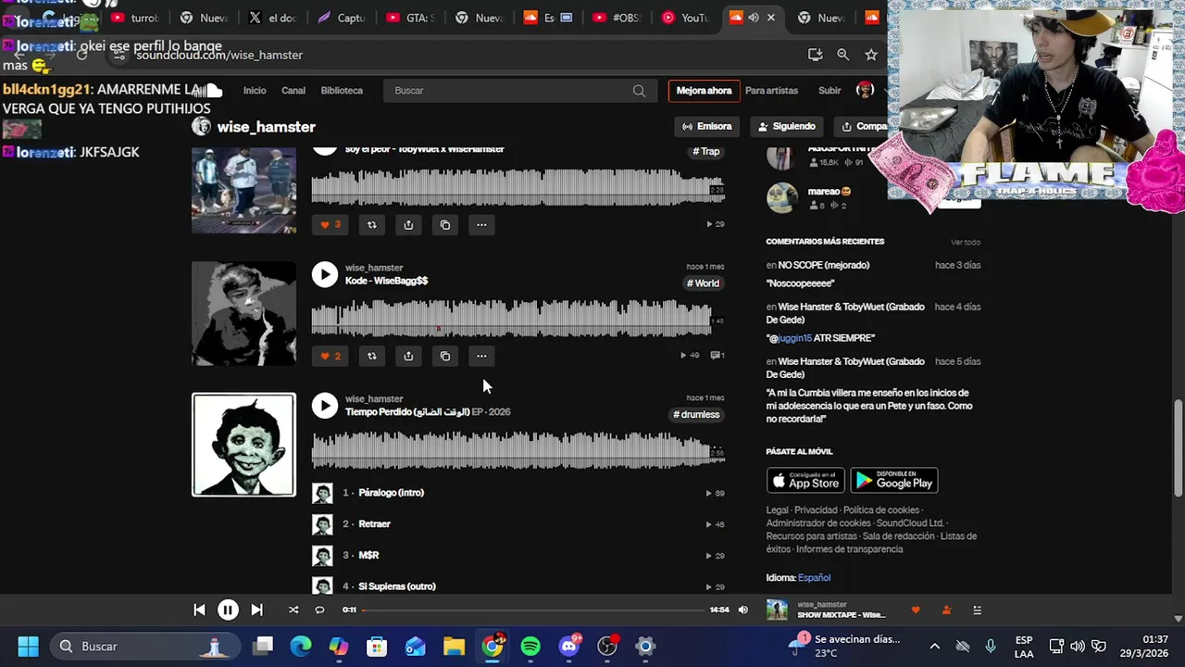Open the next-up queue in player bar
1185x667 pixels.
pyautogui.click(x=977, y=610)
